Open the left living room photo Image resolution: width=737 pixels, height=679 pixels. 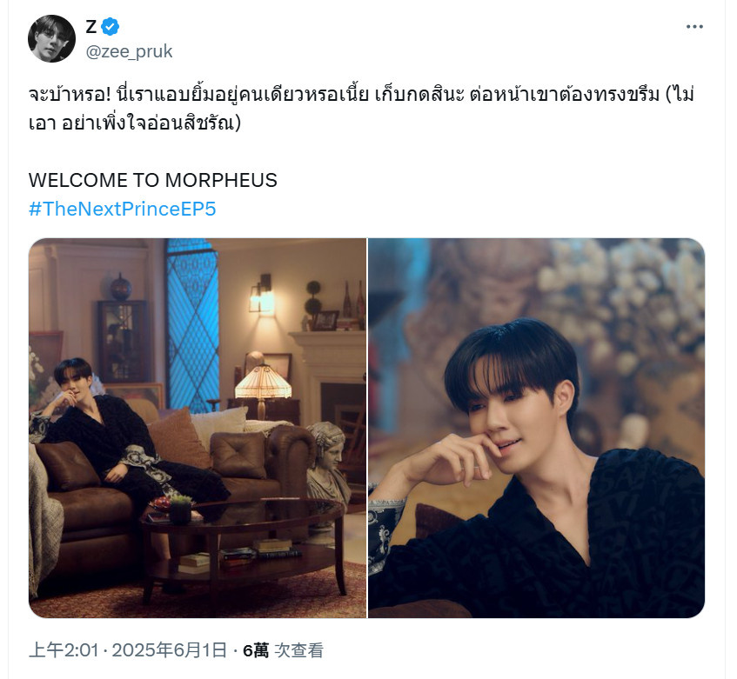[198, 428]
